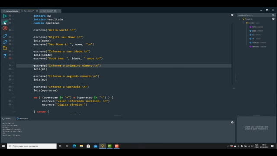This screenshot has height=156, width=277.
Task: Open a new tab with the plus button
Action: [x=59, y=11]
